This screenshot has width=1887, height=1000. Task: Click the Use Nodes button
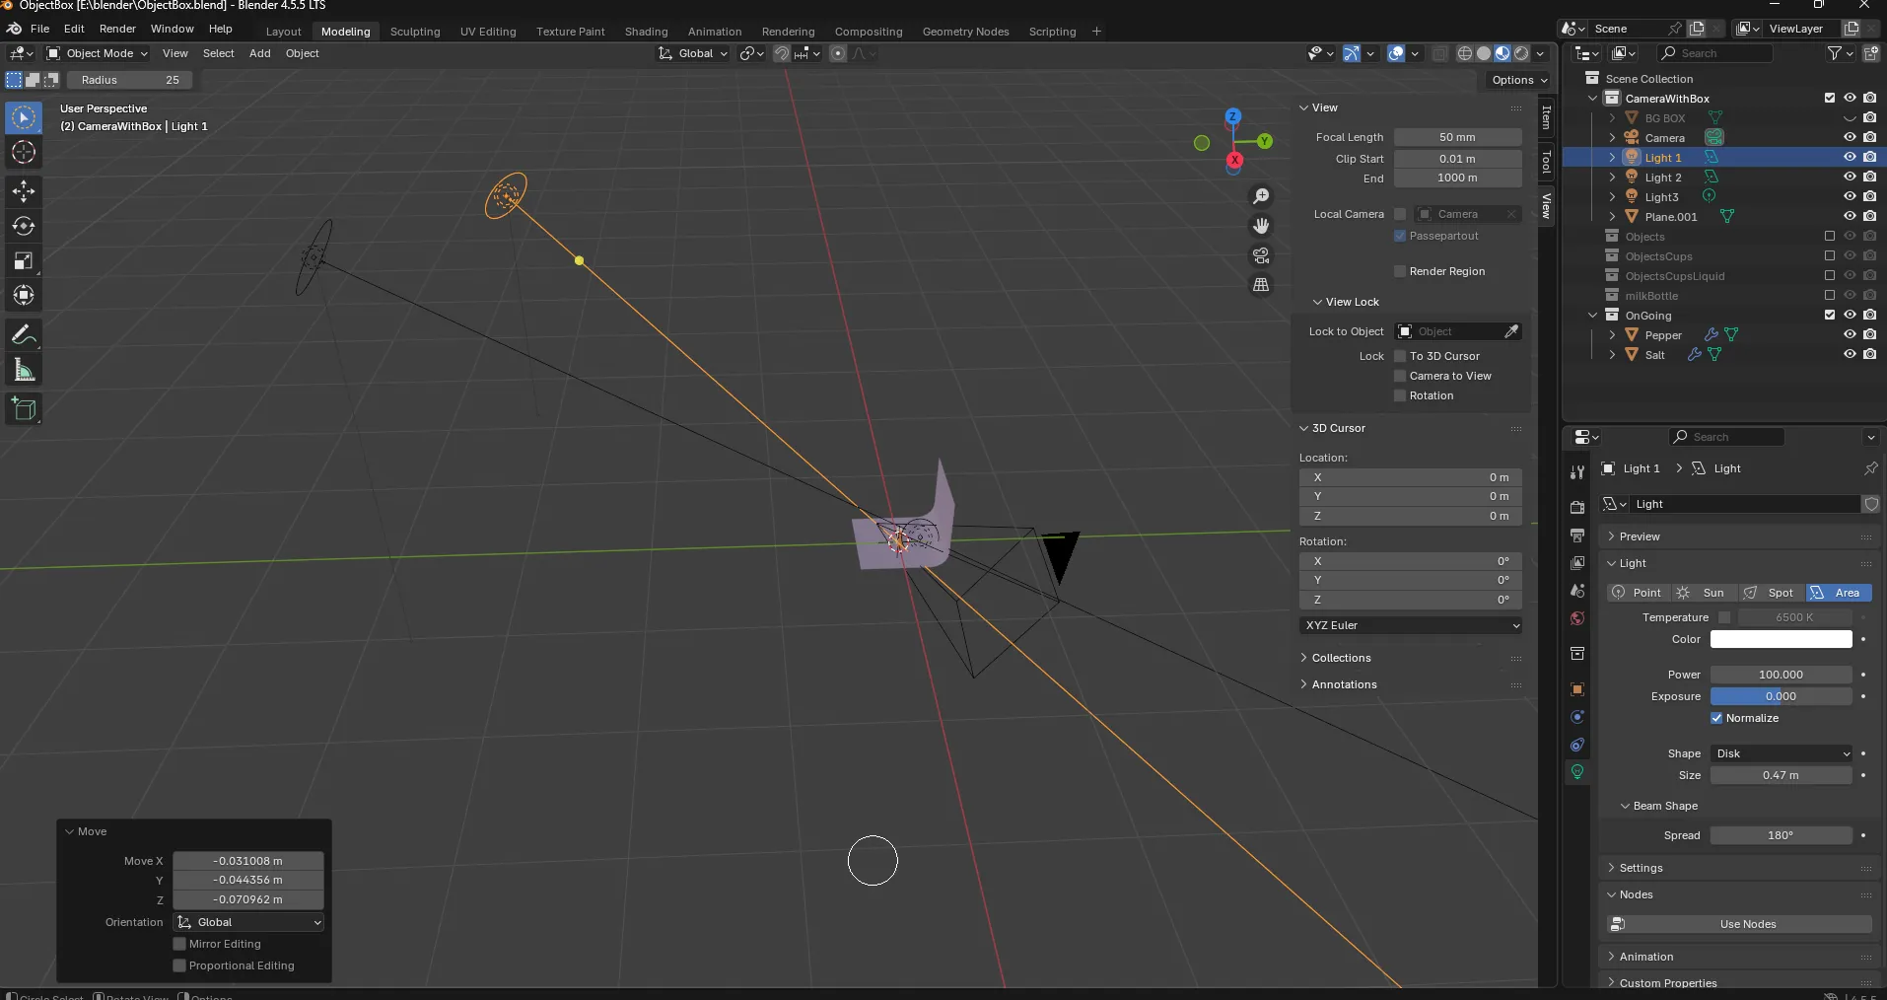pos(1747,924)
